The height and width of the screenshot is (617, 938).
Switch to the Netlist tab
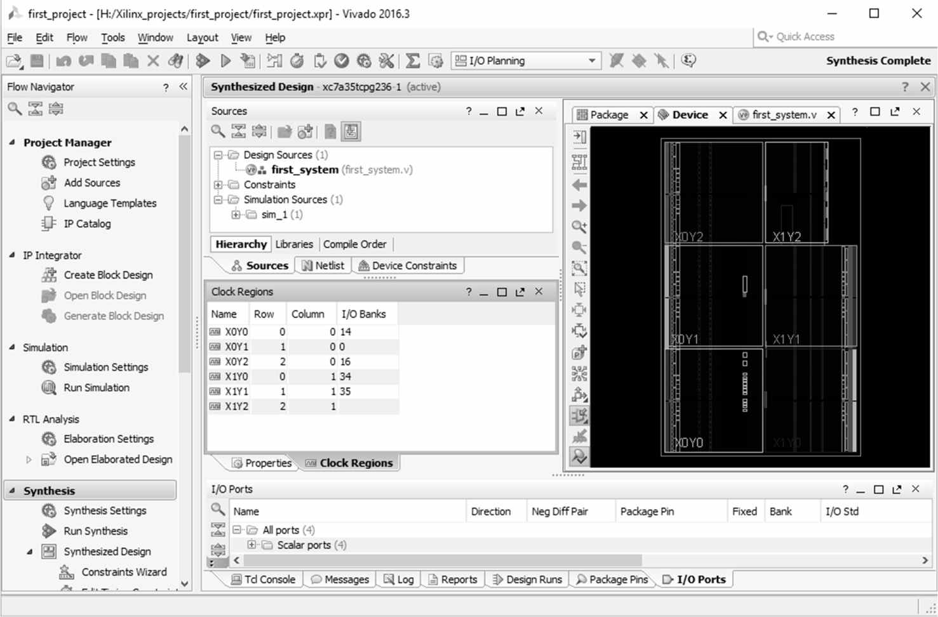click(323, 265)
